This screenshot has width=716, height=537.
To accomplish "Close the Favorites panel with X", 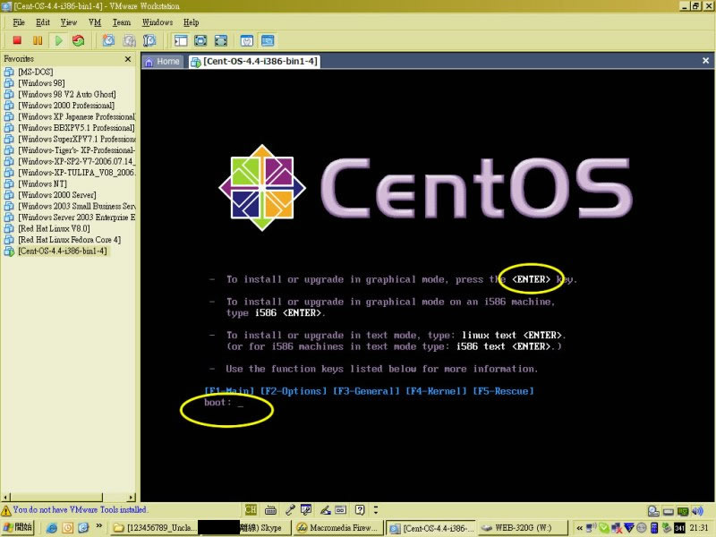I will point(128,59).
